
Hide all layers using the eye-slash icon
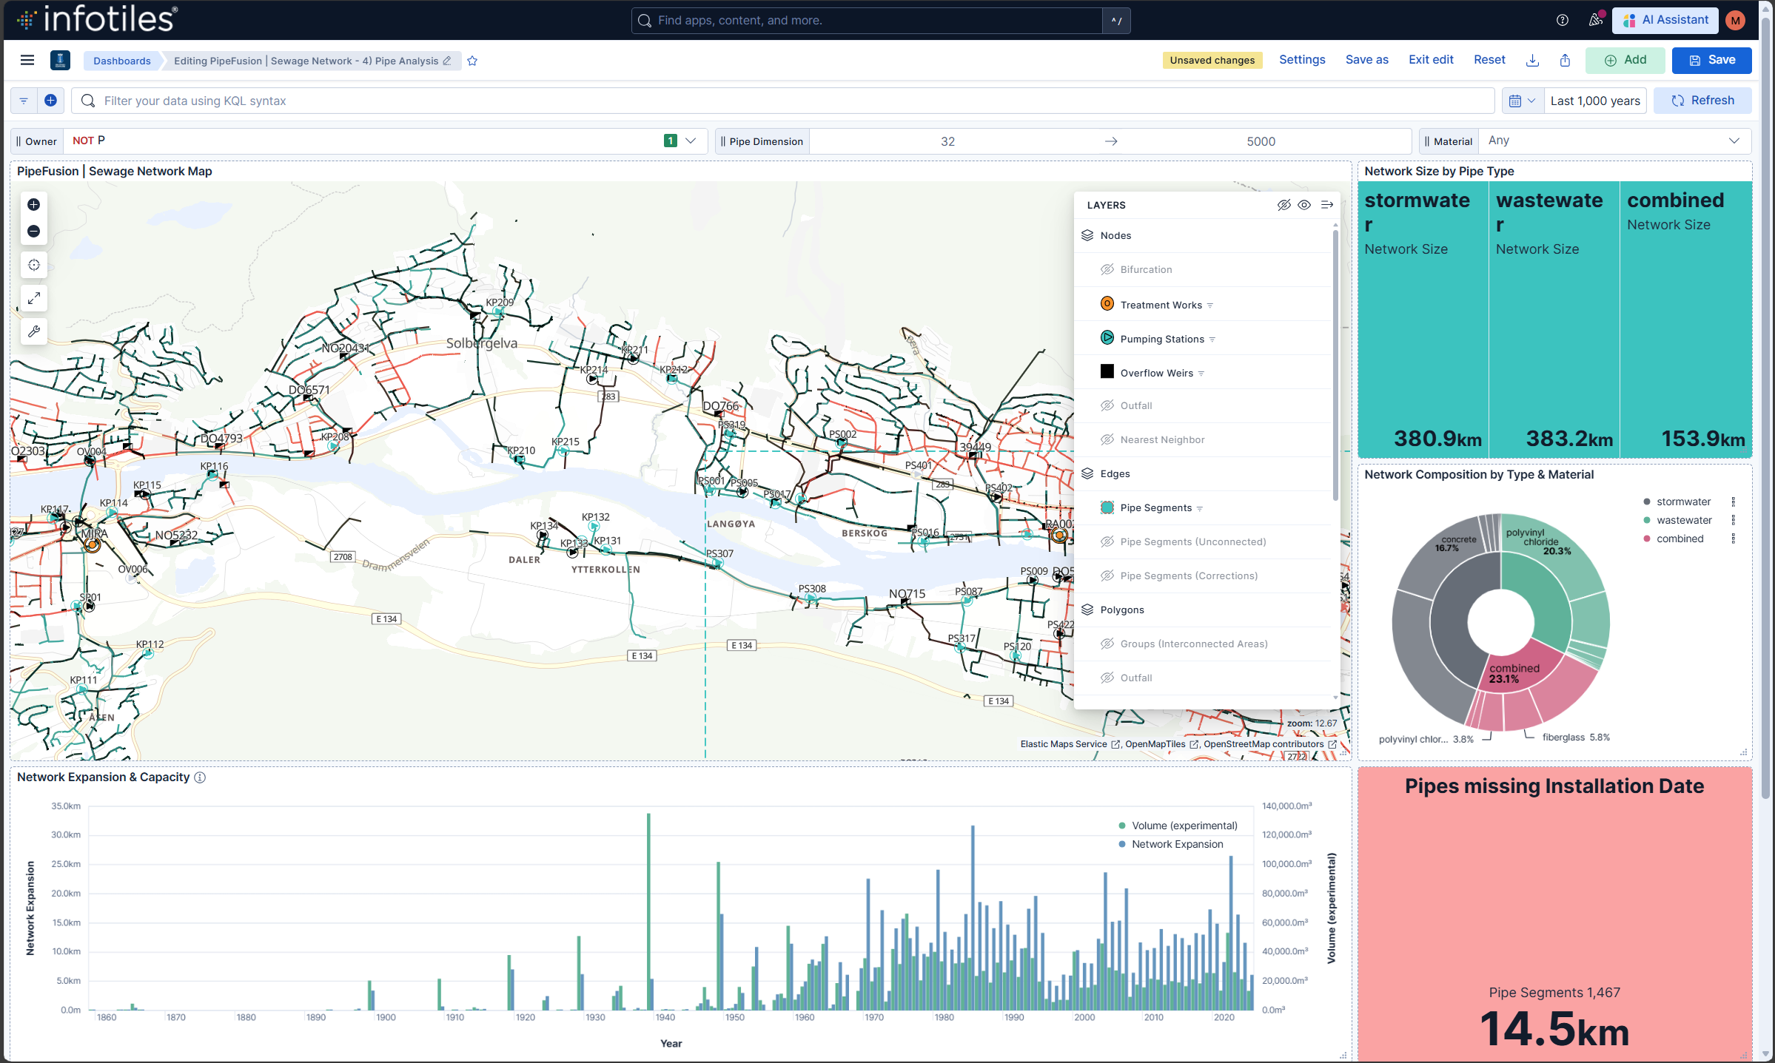(x=1283, y=205)
